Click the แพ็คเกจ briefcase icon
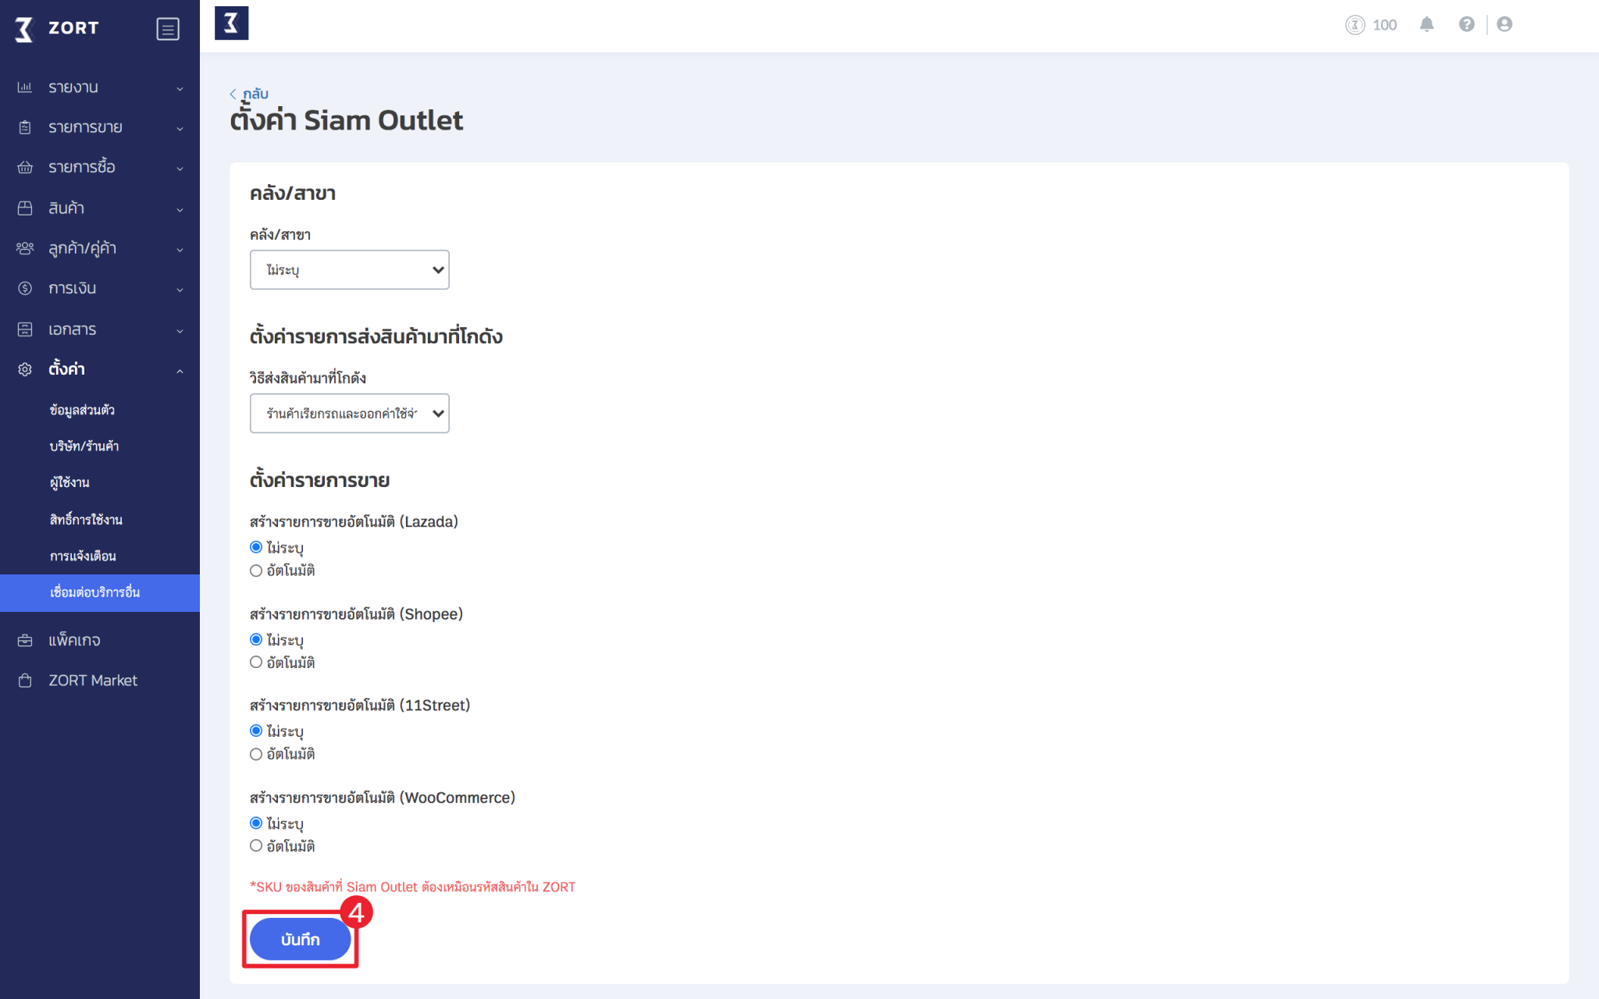Screen dimensions: 1599x999 tap(25, 641)
